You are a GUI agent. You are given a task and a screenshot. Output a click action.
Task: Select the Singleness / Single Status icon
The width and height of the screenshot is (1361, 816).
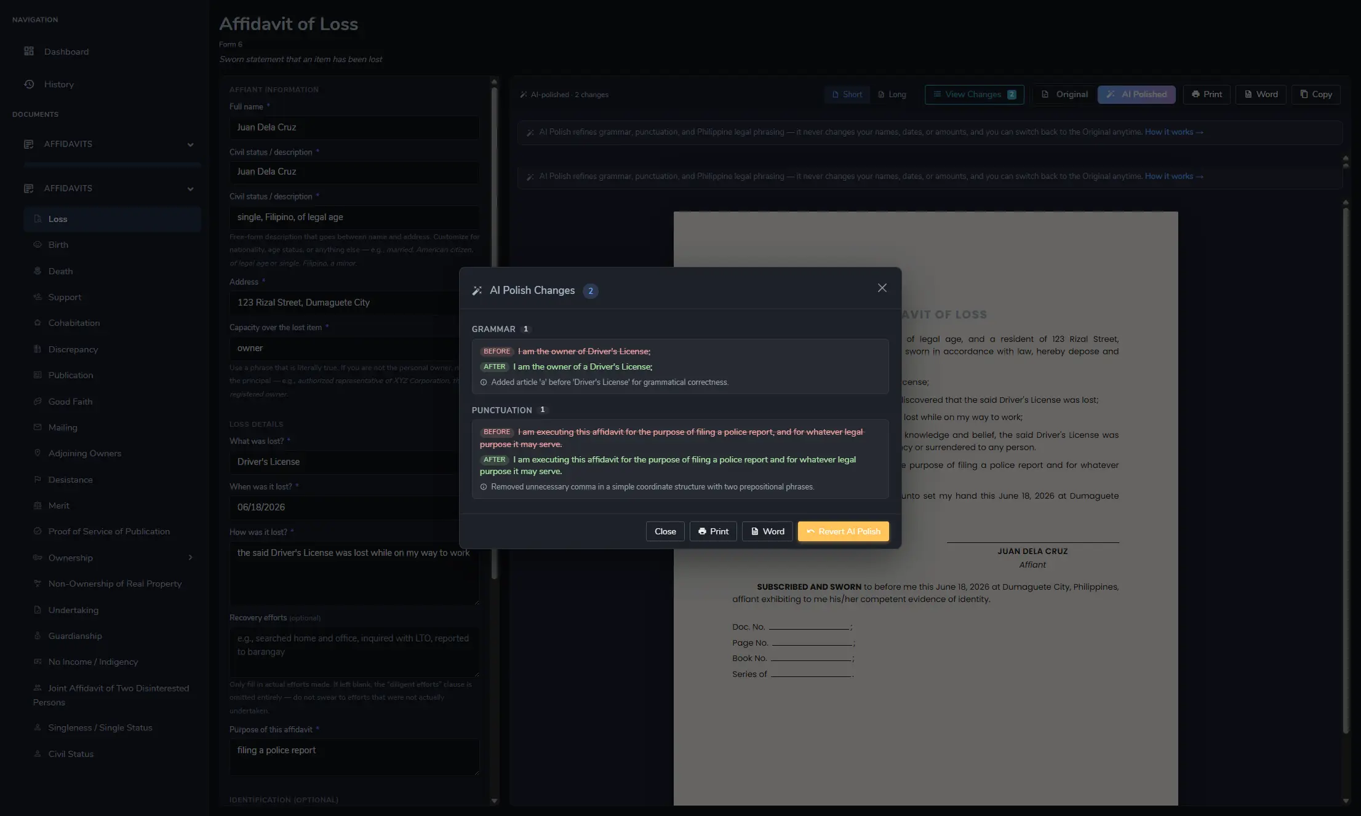pos(38,727)
